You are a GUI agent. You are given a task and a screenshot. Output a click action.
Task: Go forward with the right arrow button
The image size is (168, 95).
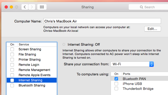tap(32, 7)
